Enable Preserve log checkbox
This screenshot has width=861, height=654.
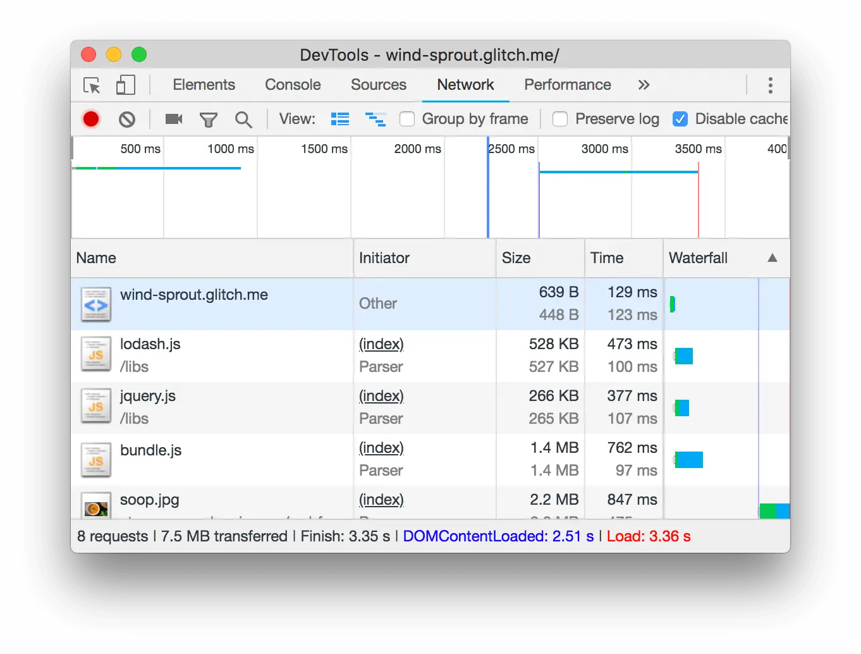coord(560,119)
